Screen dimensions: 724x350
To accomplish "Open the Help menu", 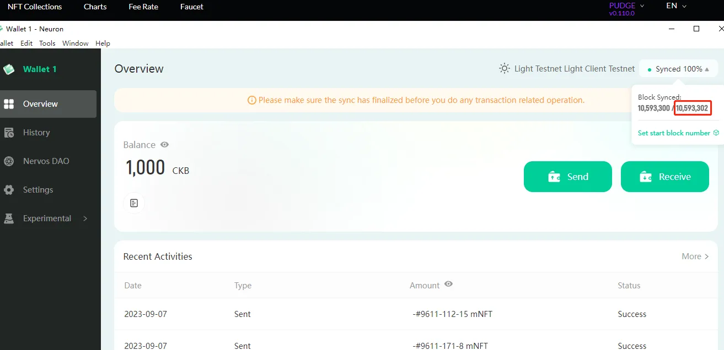I will click(x=103, y=43).
